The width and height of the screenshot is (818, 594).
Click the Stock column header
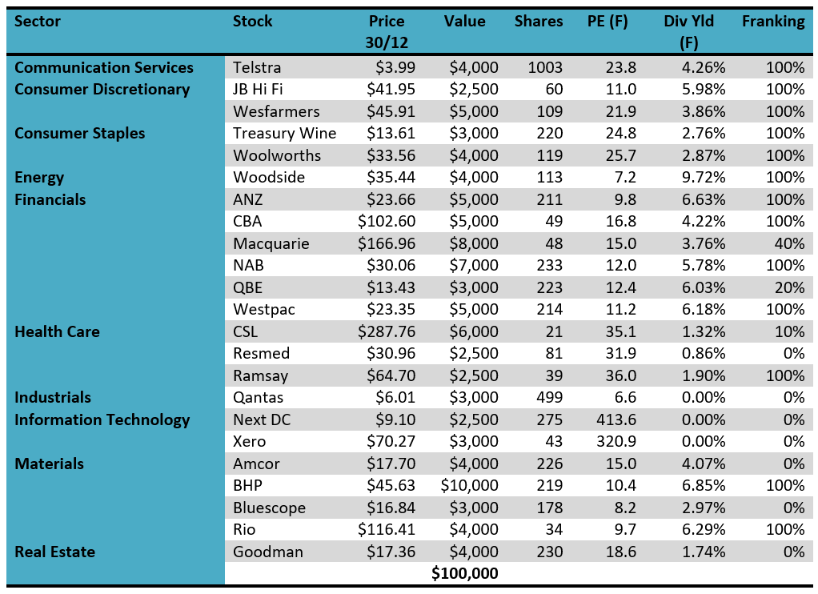(x=252, y=22)
